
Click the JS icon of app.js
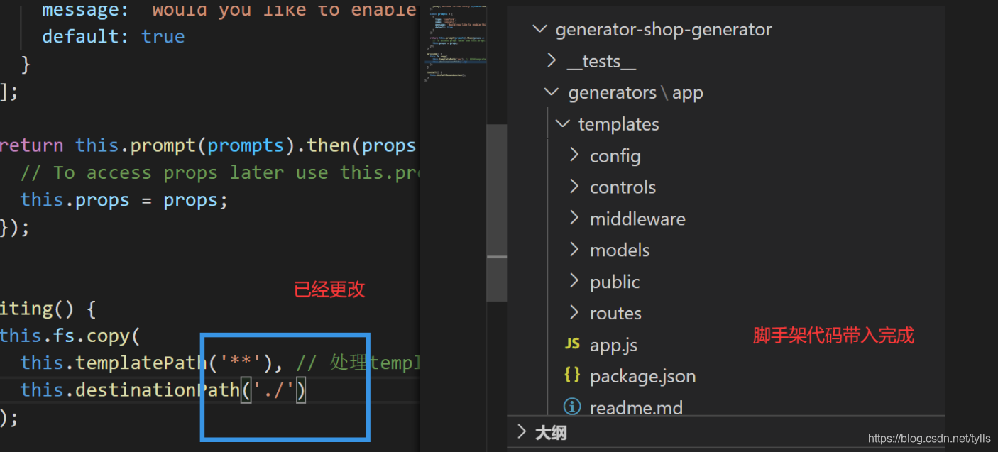(572, 344)
